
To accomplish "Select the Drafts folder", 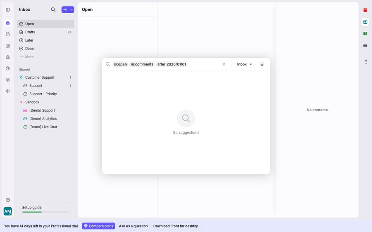I will (45, 32).
